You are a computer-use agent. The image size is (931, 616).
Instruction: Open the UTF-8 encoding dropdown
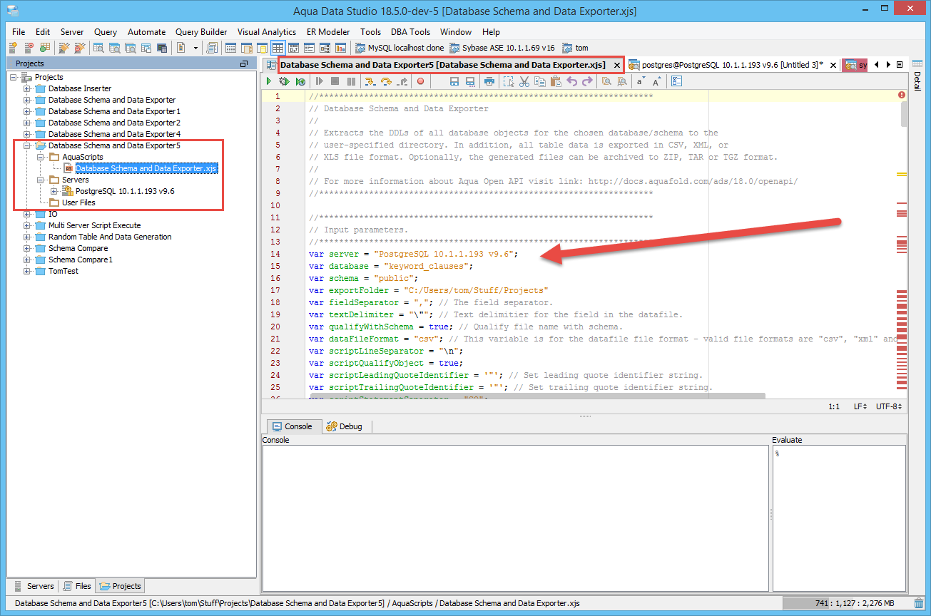coord(890,406)
